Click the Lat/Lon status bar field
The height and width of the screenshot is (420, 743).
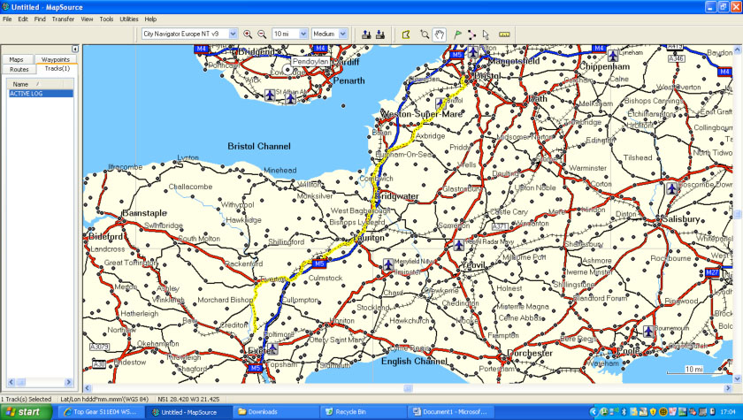(x=104, y=399)
